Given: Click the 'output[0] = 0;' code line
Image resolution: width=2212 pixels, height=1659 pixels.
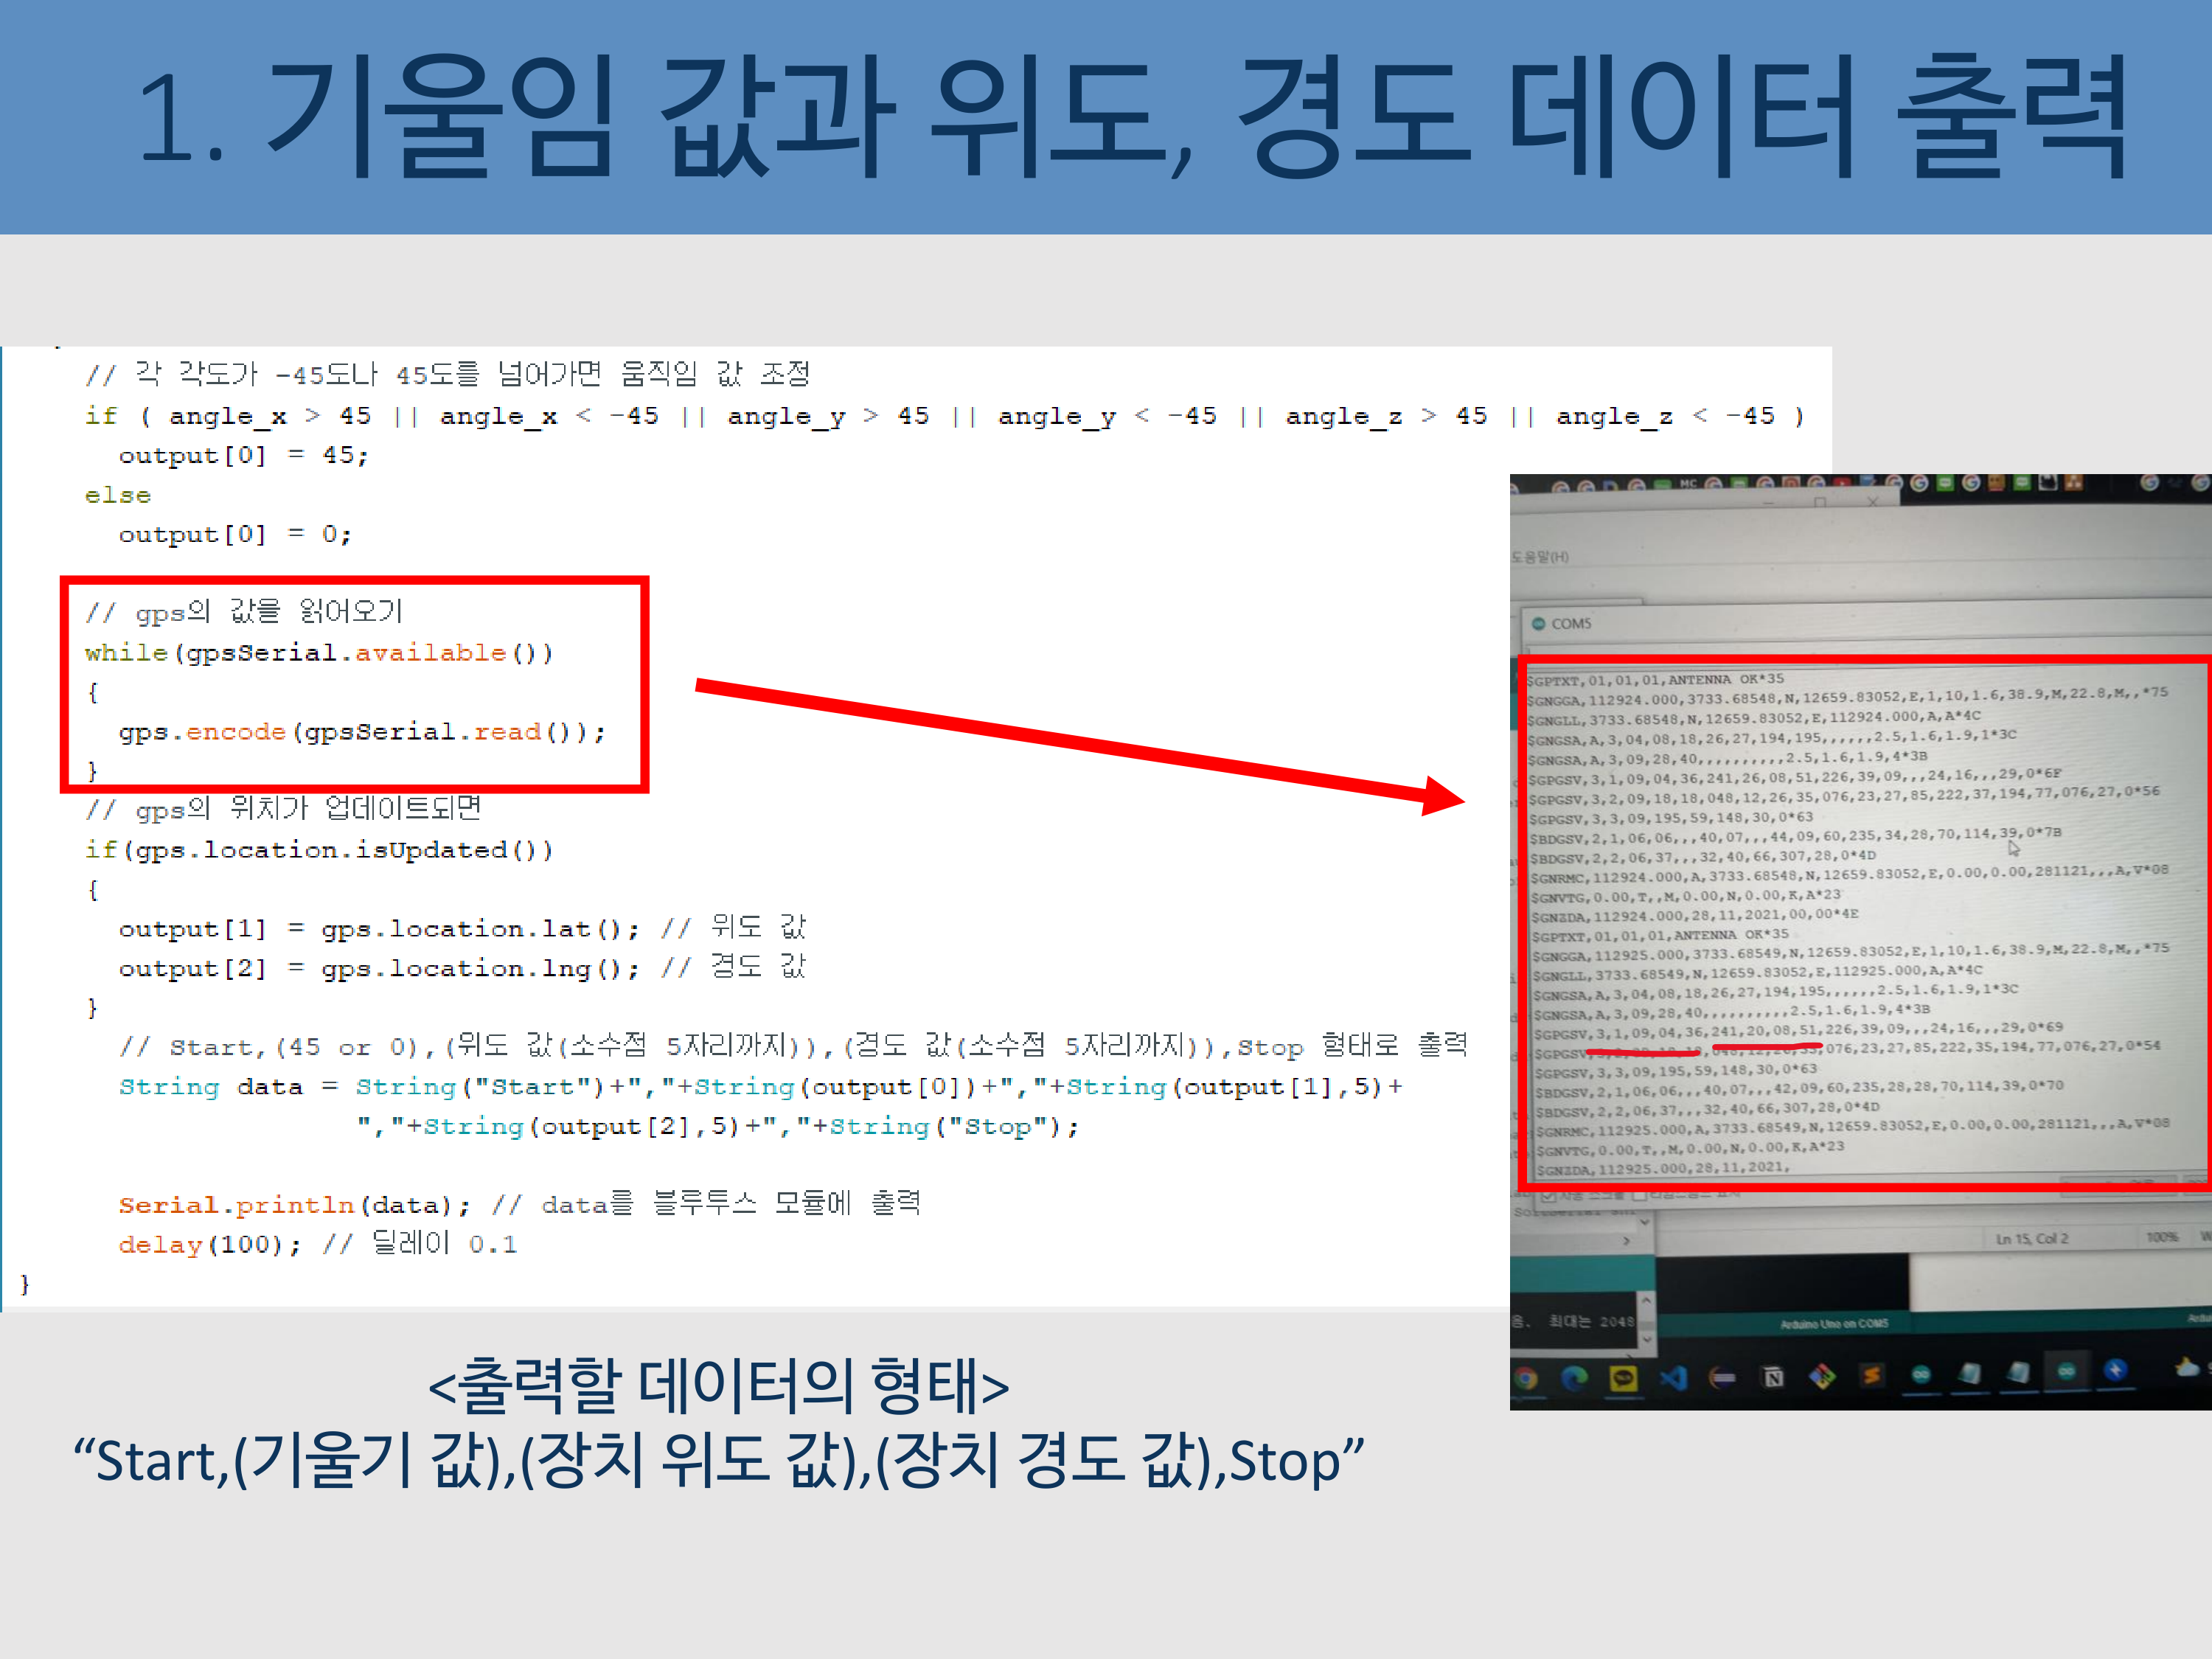Looking at the screenshot, I should [x=235, y=535].
